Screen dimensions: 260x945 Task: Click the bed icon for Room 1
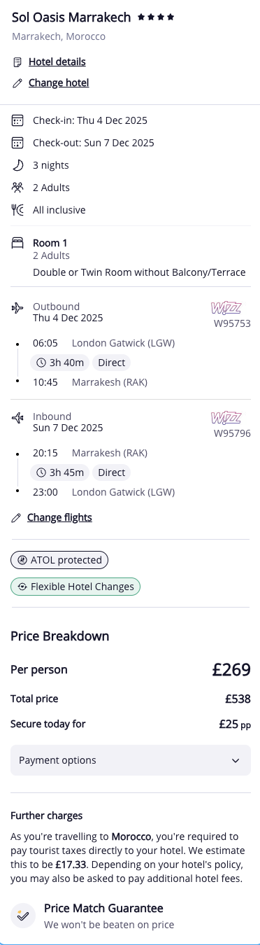17,244
